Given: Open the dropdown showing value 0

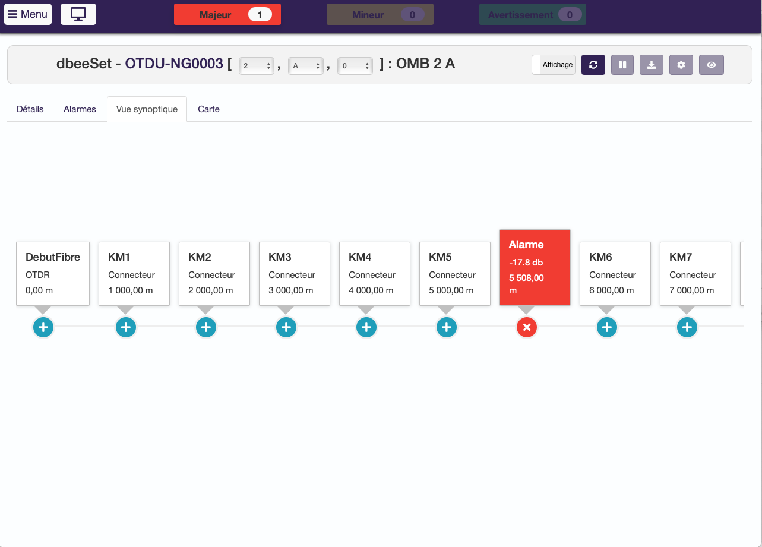Looking at the screenshot, I should tap(355, 66).
